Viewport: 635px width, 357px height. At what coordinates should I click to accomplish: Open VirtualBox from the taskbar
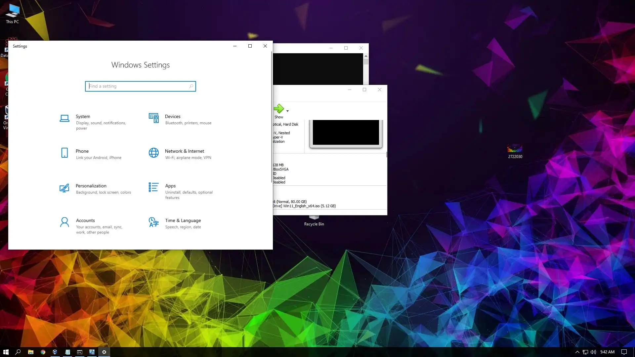coord(55,352)
